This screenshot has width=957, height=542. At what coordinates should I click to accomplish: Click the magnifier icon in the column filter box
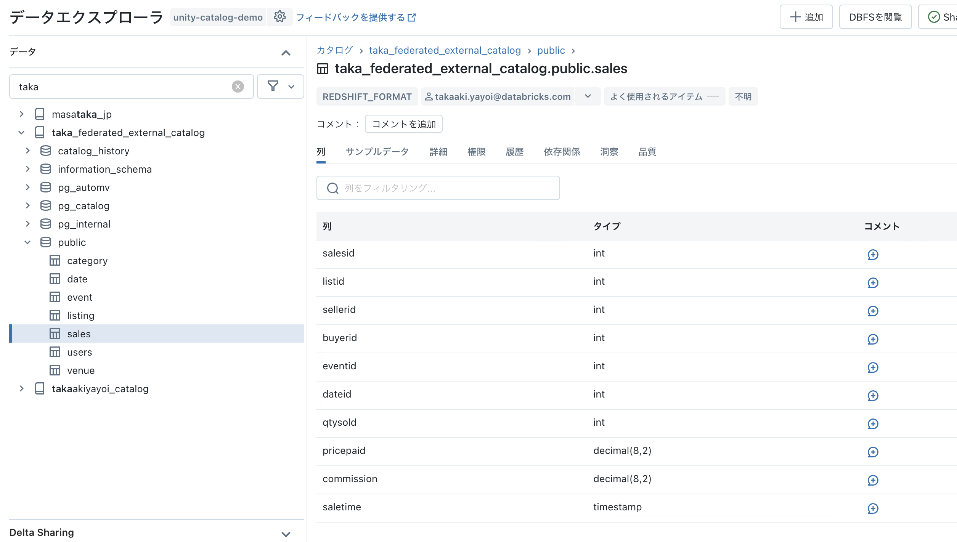tap(332, 188)
